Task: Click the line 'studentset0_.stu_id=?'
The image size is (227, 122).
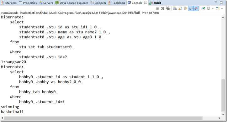Action: click(x=43, y=57)
